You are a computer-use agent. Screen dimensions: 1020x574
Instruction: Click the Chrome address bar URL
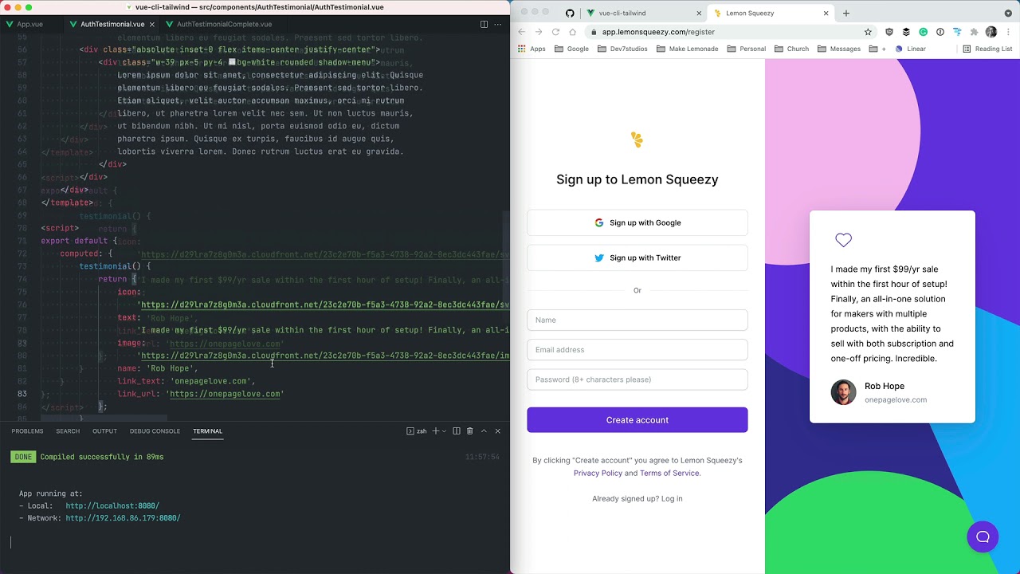click(x=658, y=32)
